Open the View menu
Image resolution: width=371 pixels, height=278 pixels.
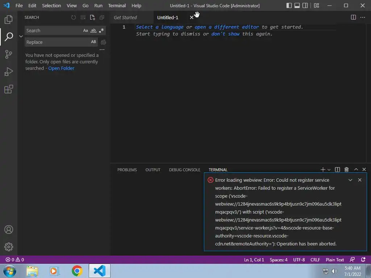71,5
